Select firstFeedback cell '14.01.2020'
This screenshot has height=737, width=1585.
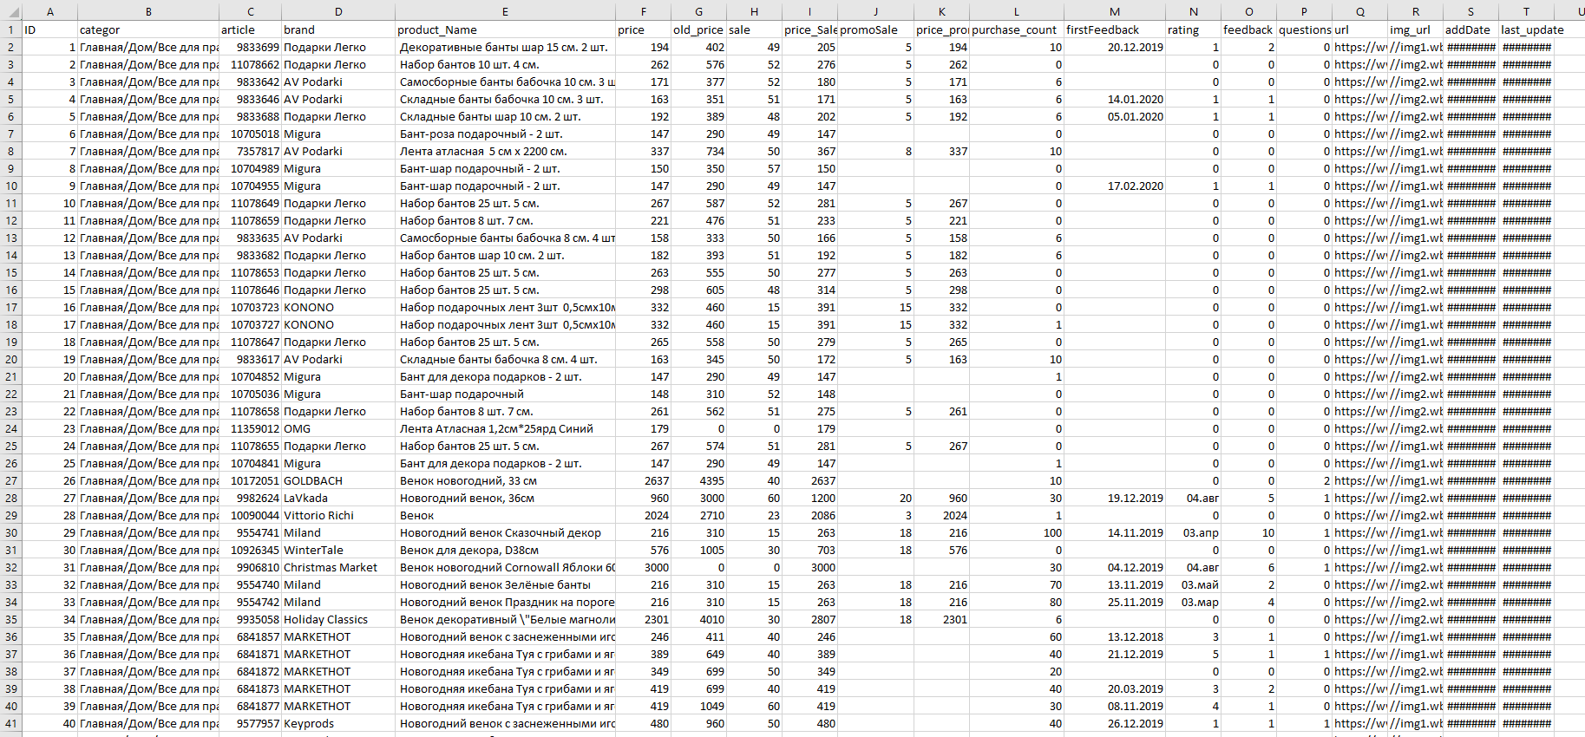pos(1115,99)
